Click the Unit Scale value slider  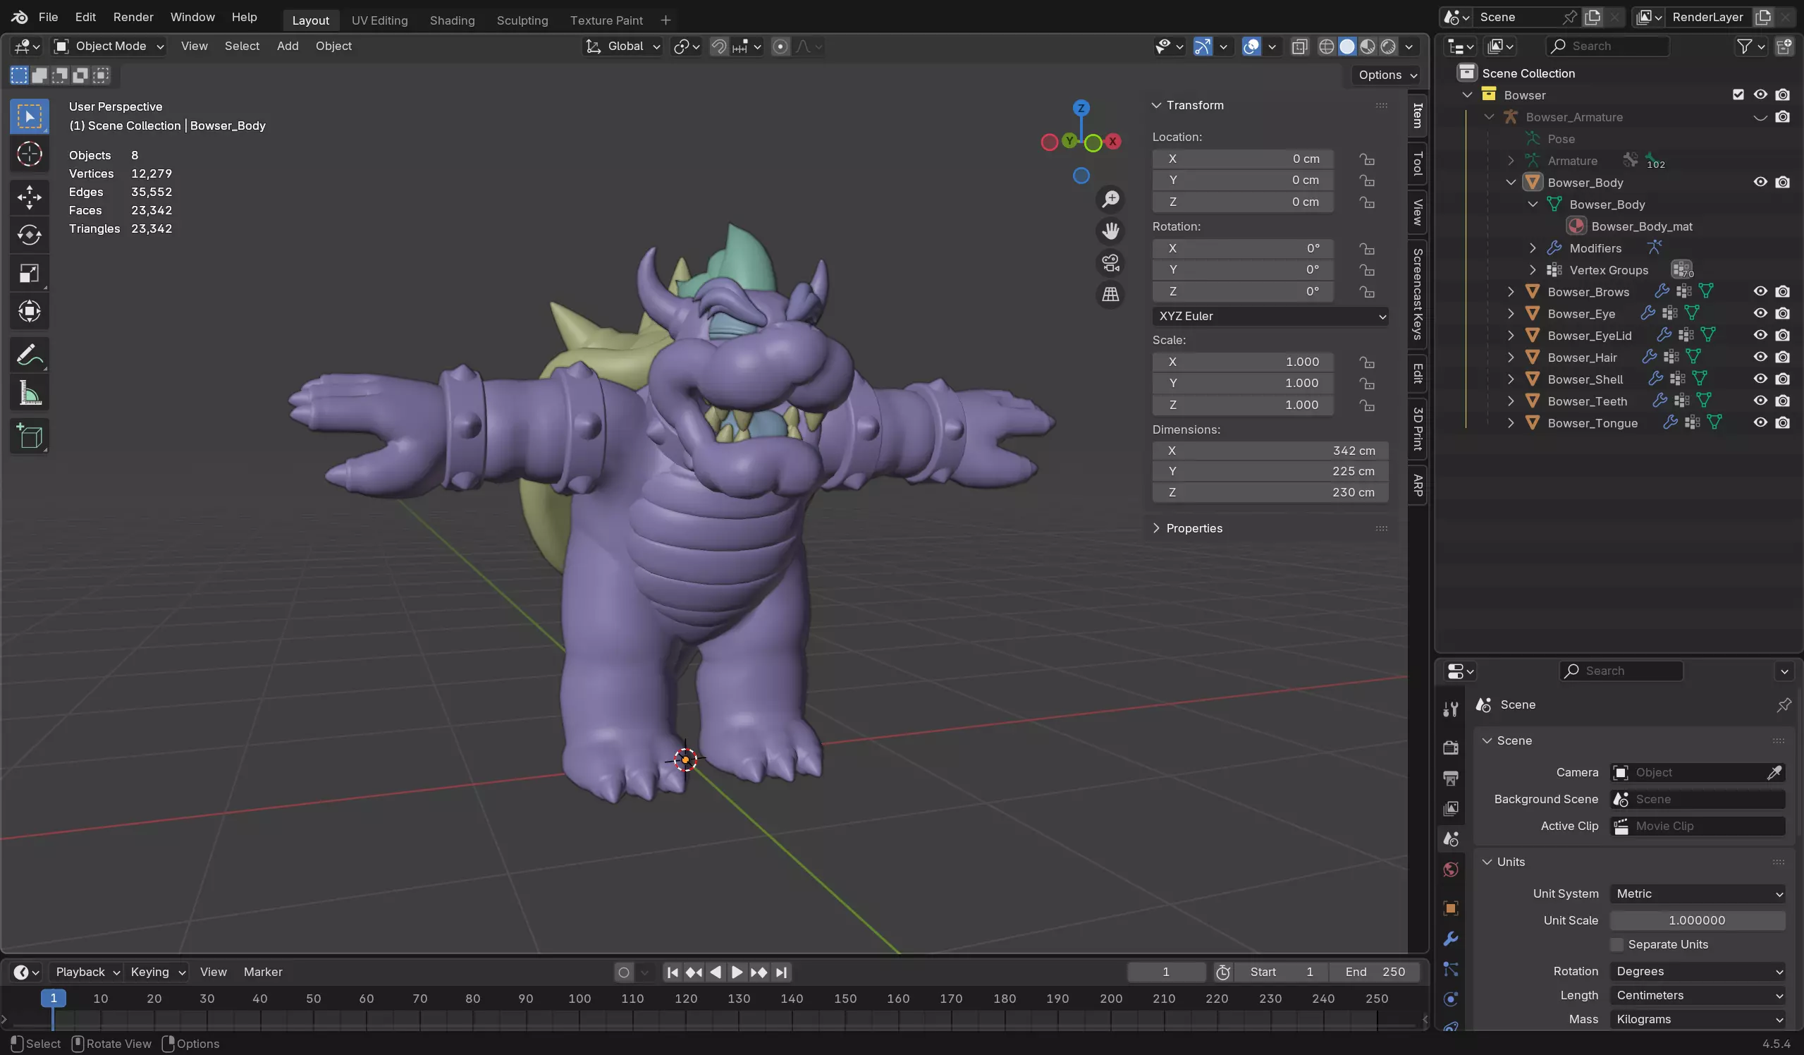[1696, 920]
